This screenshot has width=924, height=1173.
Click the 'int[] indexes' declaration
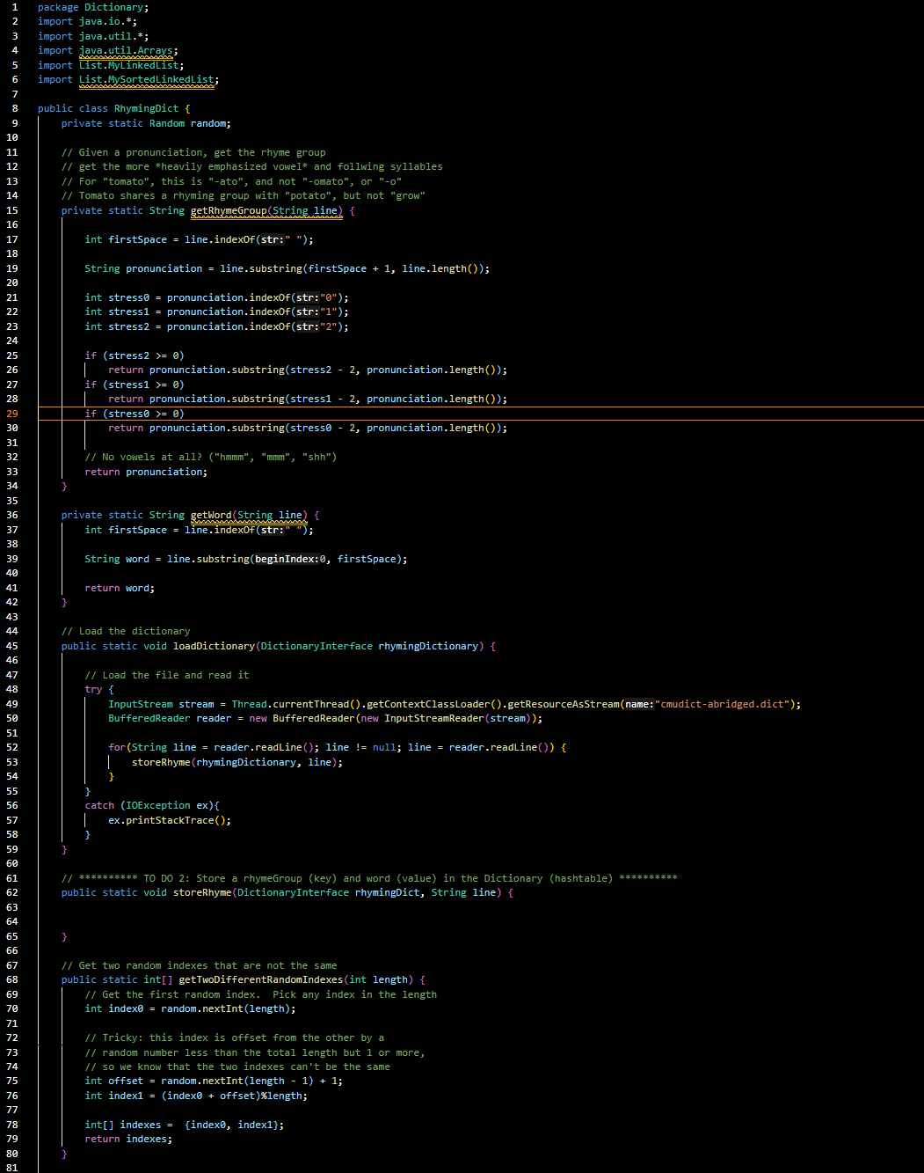click(123, 1125)
